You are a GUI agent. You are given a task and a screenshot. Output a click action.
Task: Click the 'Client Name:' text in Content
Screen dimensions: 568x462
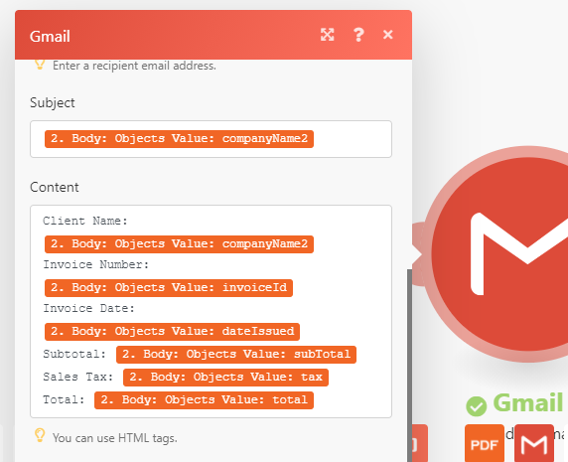(x=85, y=221)
